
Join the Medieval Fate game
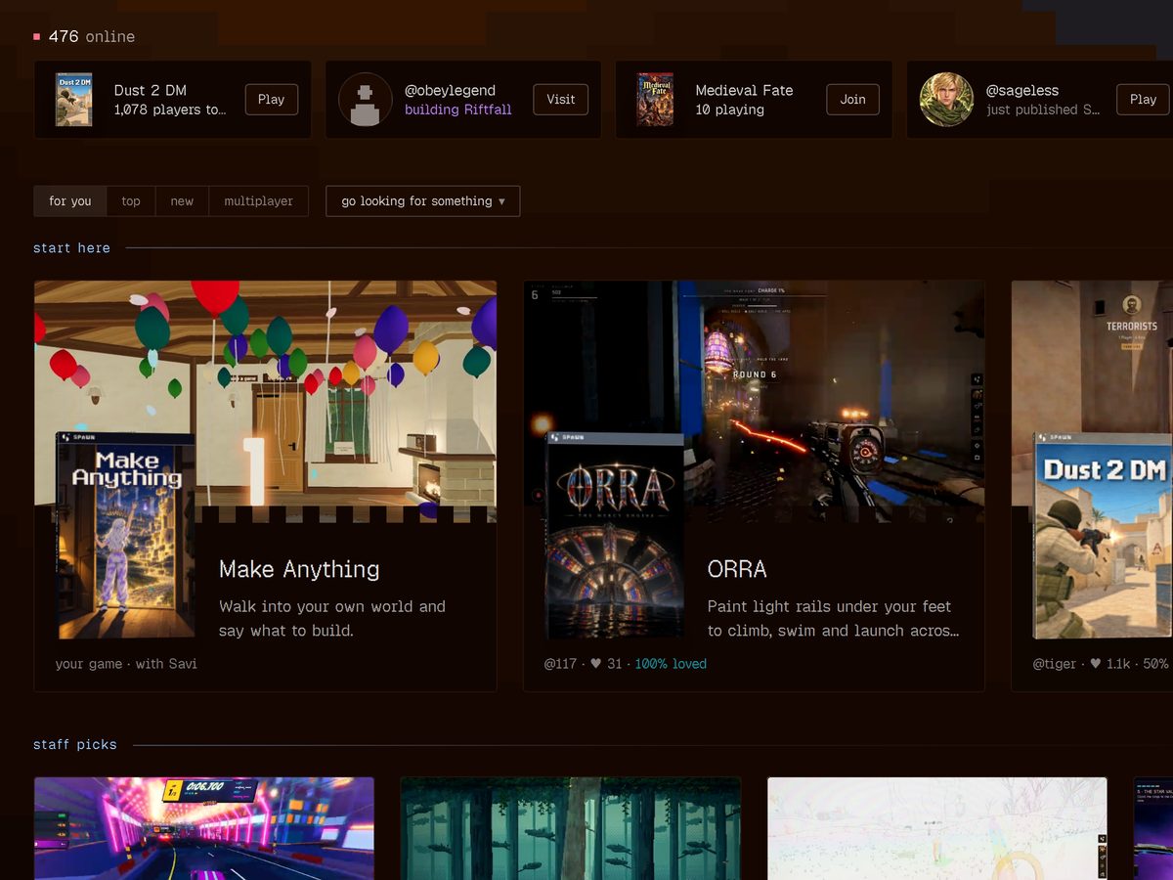(852, 100)
